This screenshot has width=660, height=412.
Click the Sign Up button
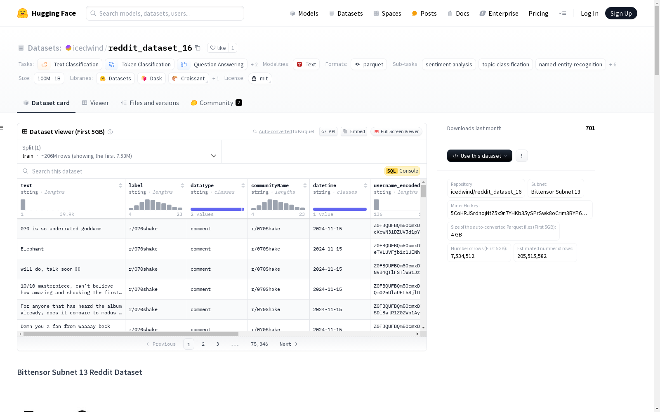pos(621,13)
